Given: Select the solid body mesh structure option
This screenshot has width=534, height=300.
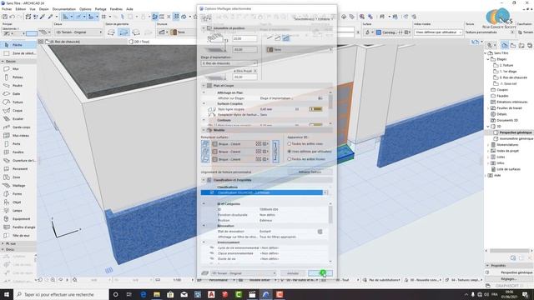Looking at the screenshot, I should (285, 38).
